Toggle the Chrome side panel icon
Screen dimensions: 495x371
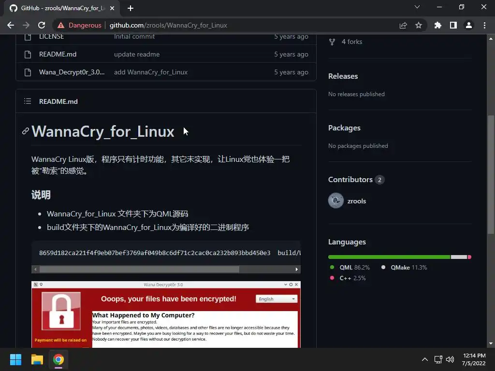[x=453, y=25]
